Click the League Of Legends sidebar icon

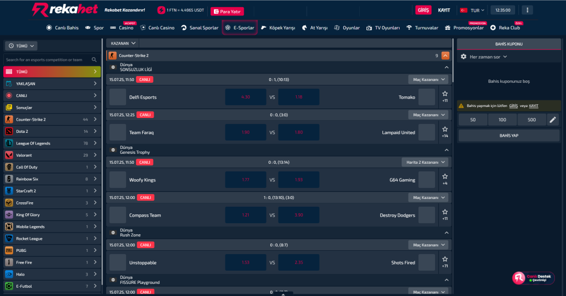(9, 143)
